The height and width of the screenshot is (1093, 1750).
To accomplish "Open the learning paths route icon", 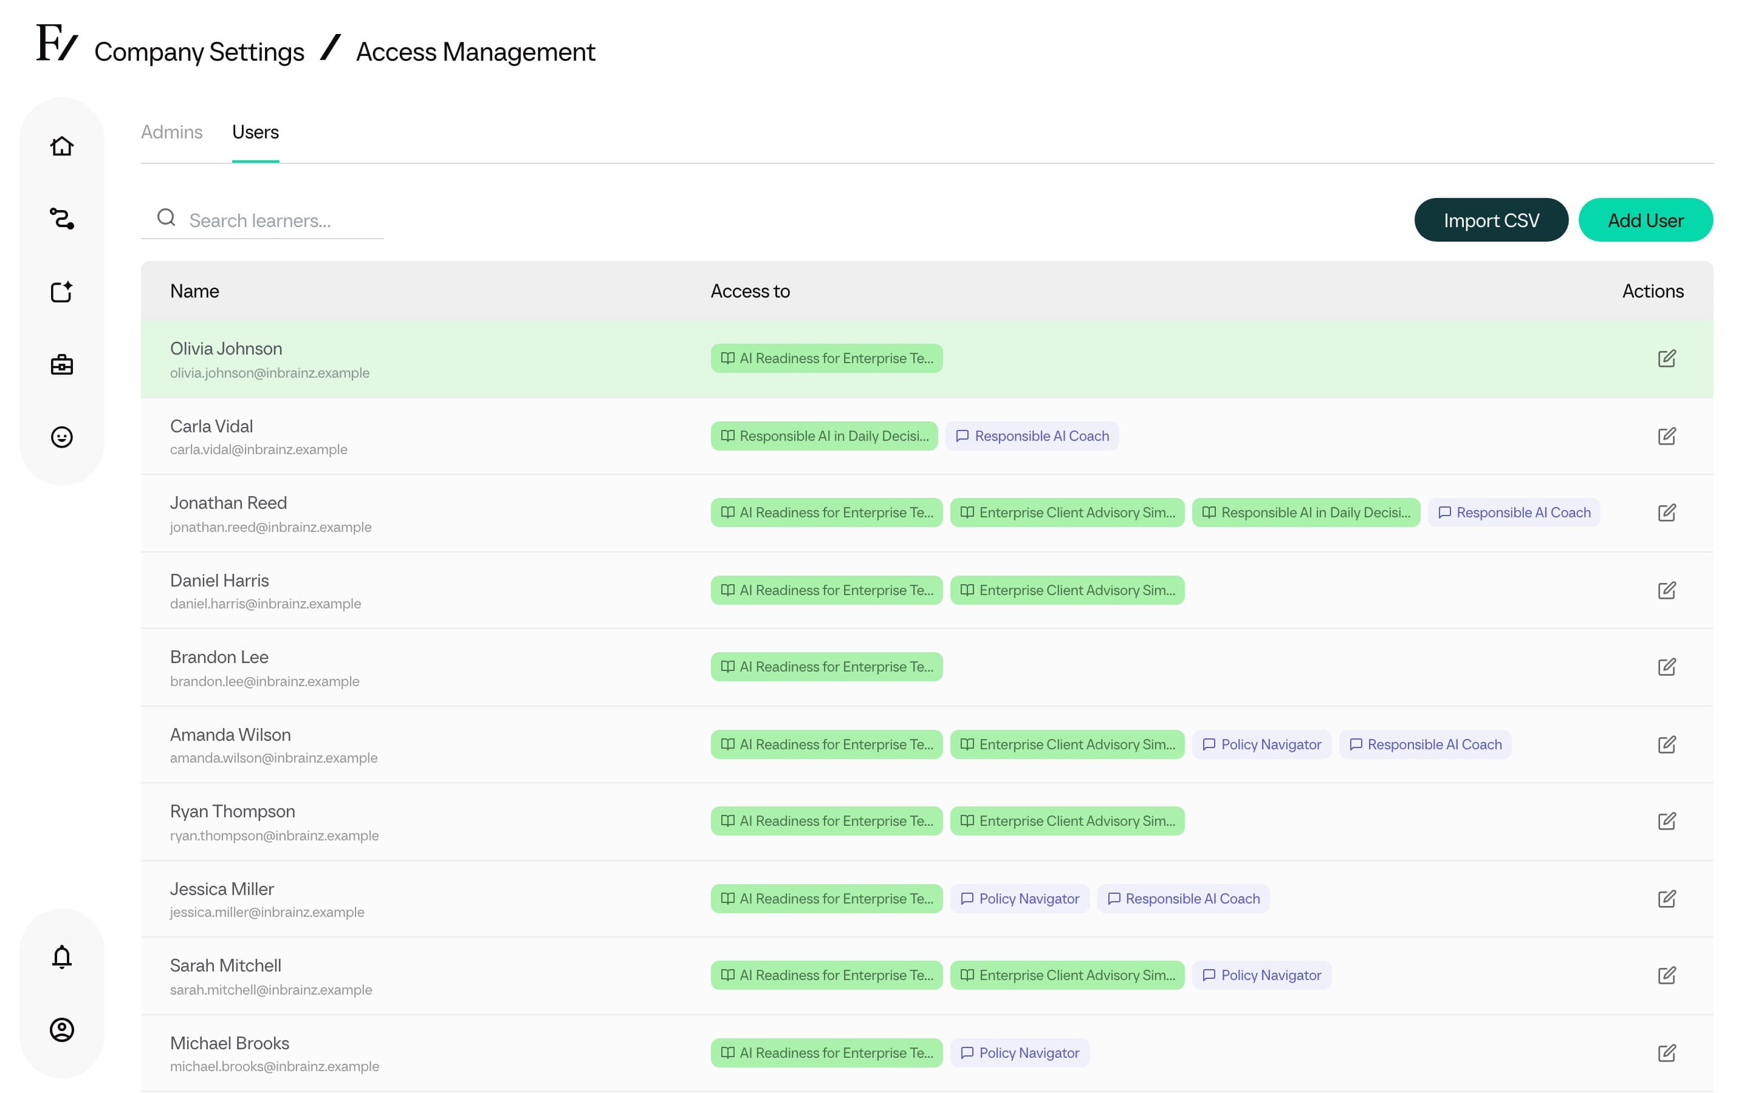I will 61,219.
